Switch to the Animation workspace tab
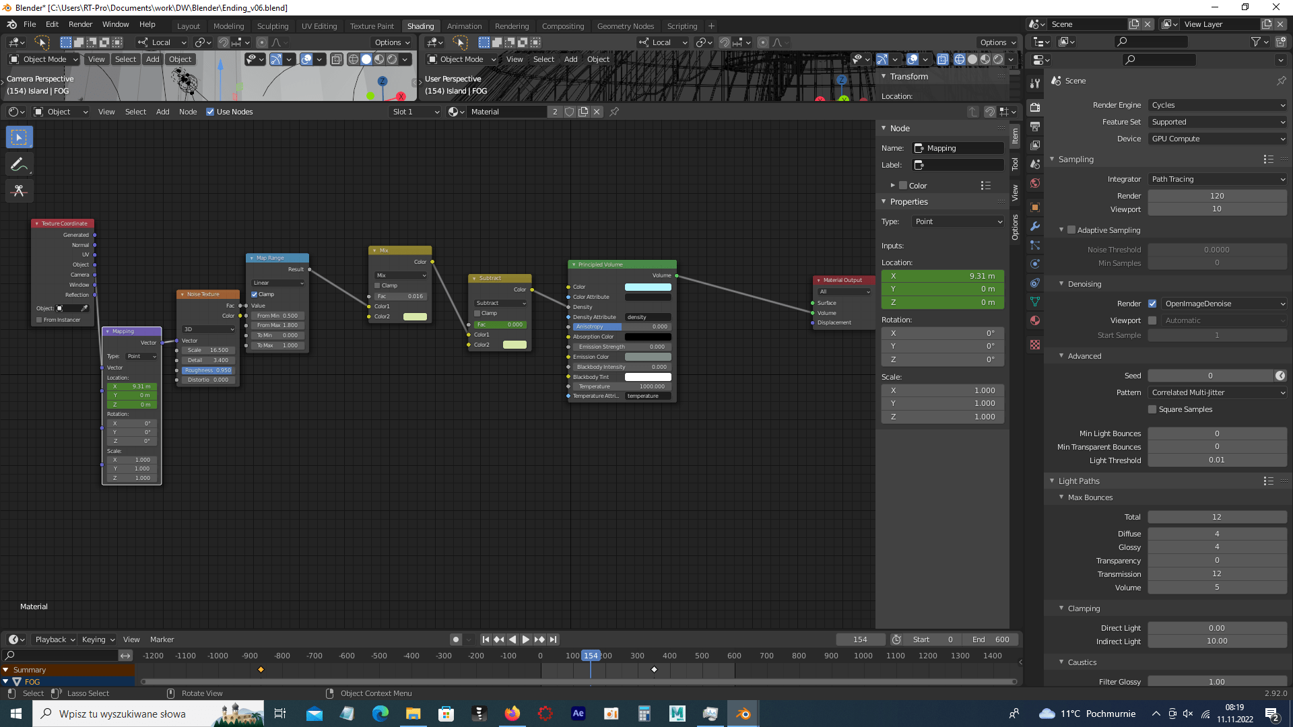 (464, 26)
